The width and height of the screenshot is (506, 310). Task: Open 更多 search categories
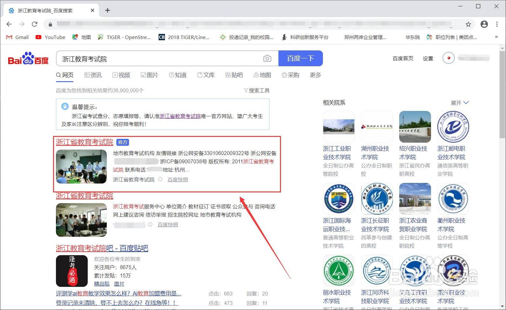pyautogui.click(x=315, y=75)
